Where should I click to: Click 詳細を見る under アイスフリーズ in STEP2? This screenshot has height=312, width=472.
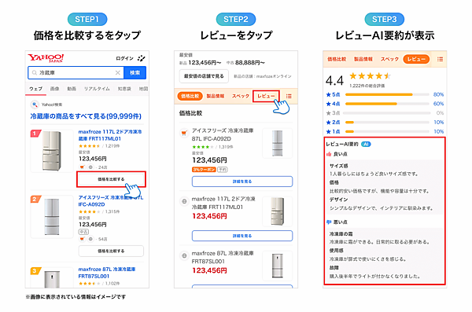click(x=242, y=182)
